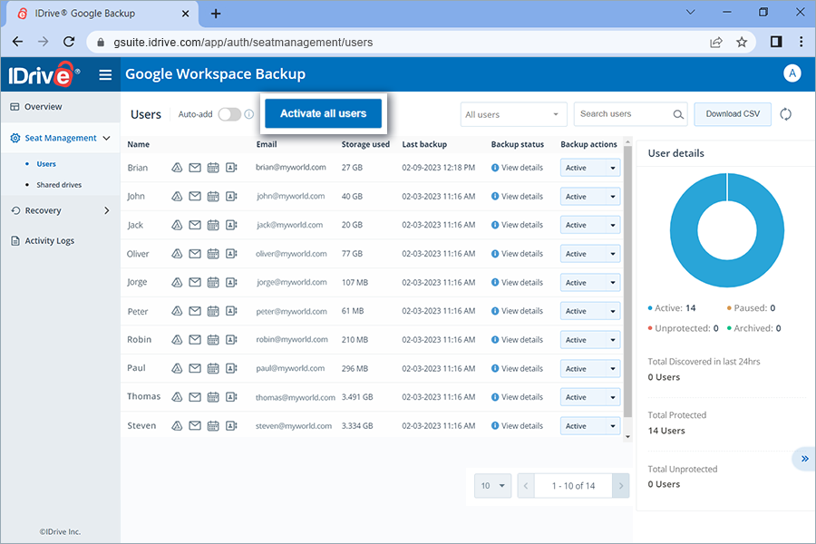Click the magnifier icon in Search users field
Image resolution: width=816 pixels, height=544 pixels.
coord(677,114)
